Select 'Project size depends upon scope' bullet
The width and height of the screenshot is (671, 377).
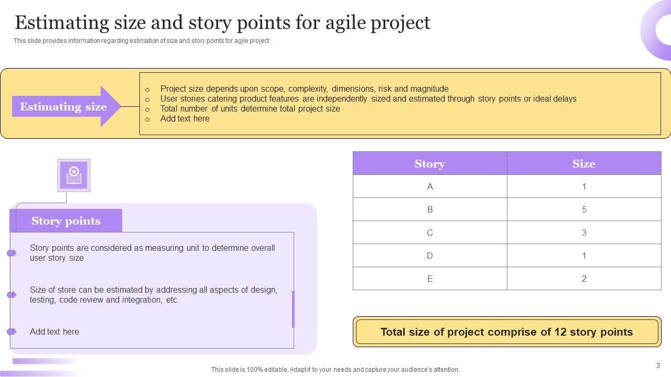[x=304, y=89]
